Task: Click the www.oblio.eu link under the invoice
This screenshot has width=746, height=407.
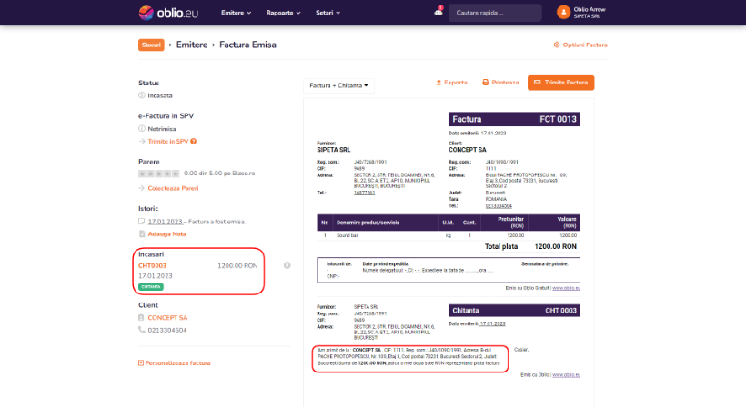Action: click(x=566, y=288)
